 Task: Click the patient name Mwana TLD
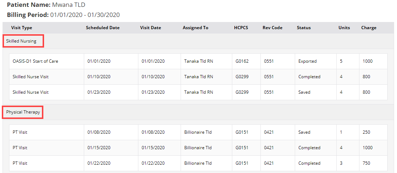(69, 5)
